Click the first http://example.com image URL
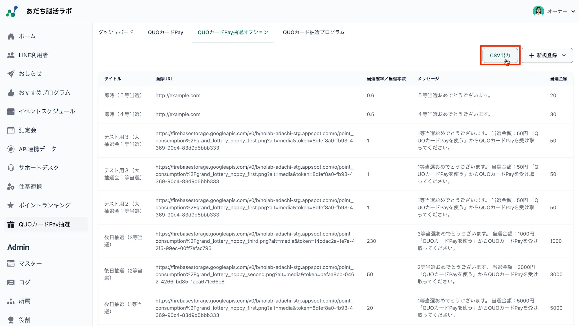 click(178, 95)
